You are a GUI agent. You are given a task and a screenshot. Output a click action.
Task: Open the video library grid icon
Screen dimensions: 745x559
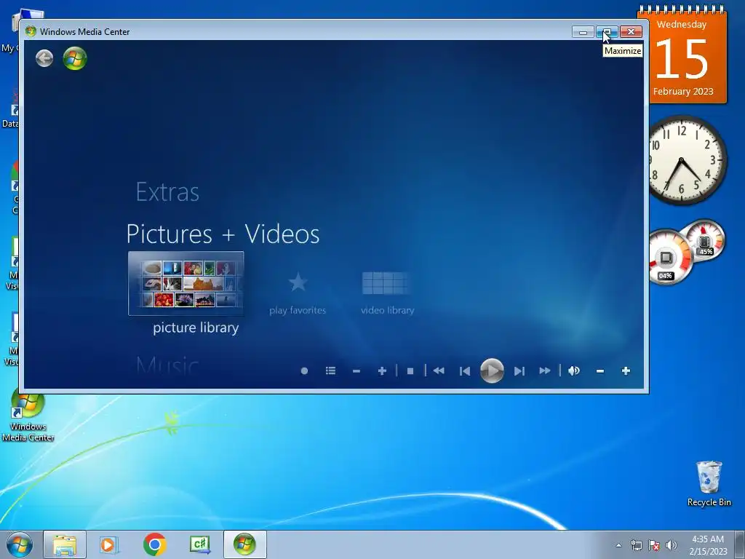pos(386,283)
